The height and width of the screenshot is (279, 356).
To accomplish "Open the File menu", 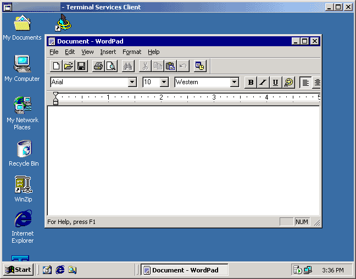I will point(54,52).
